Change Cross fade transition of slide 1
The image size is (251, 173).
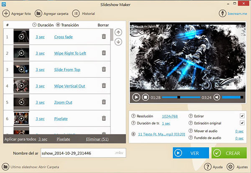(64, 37)
